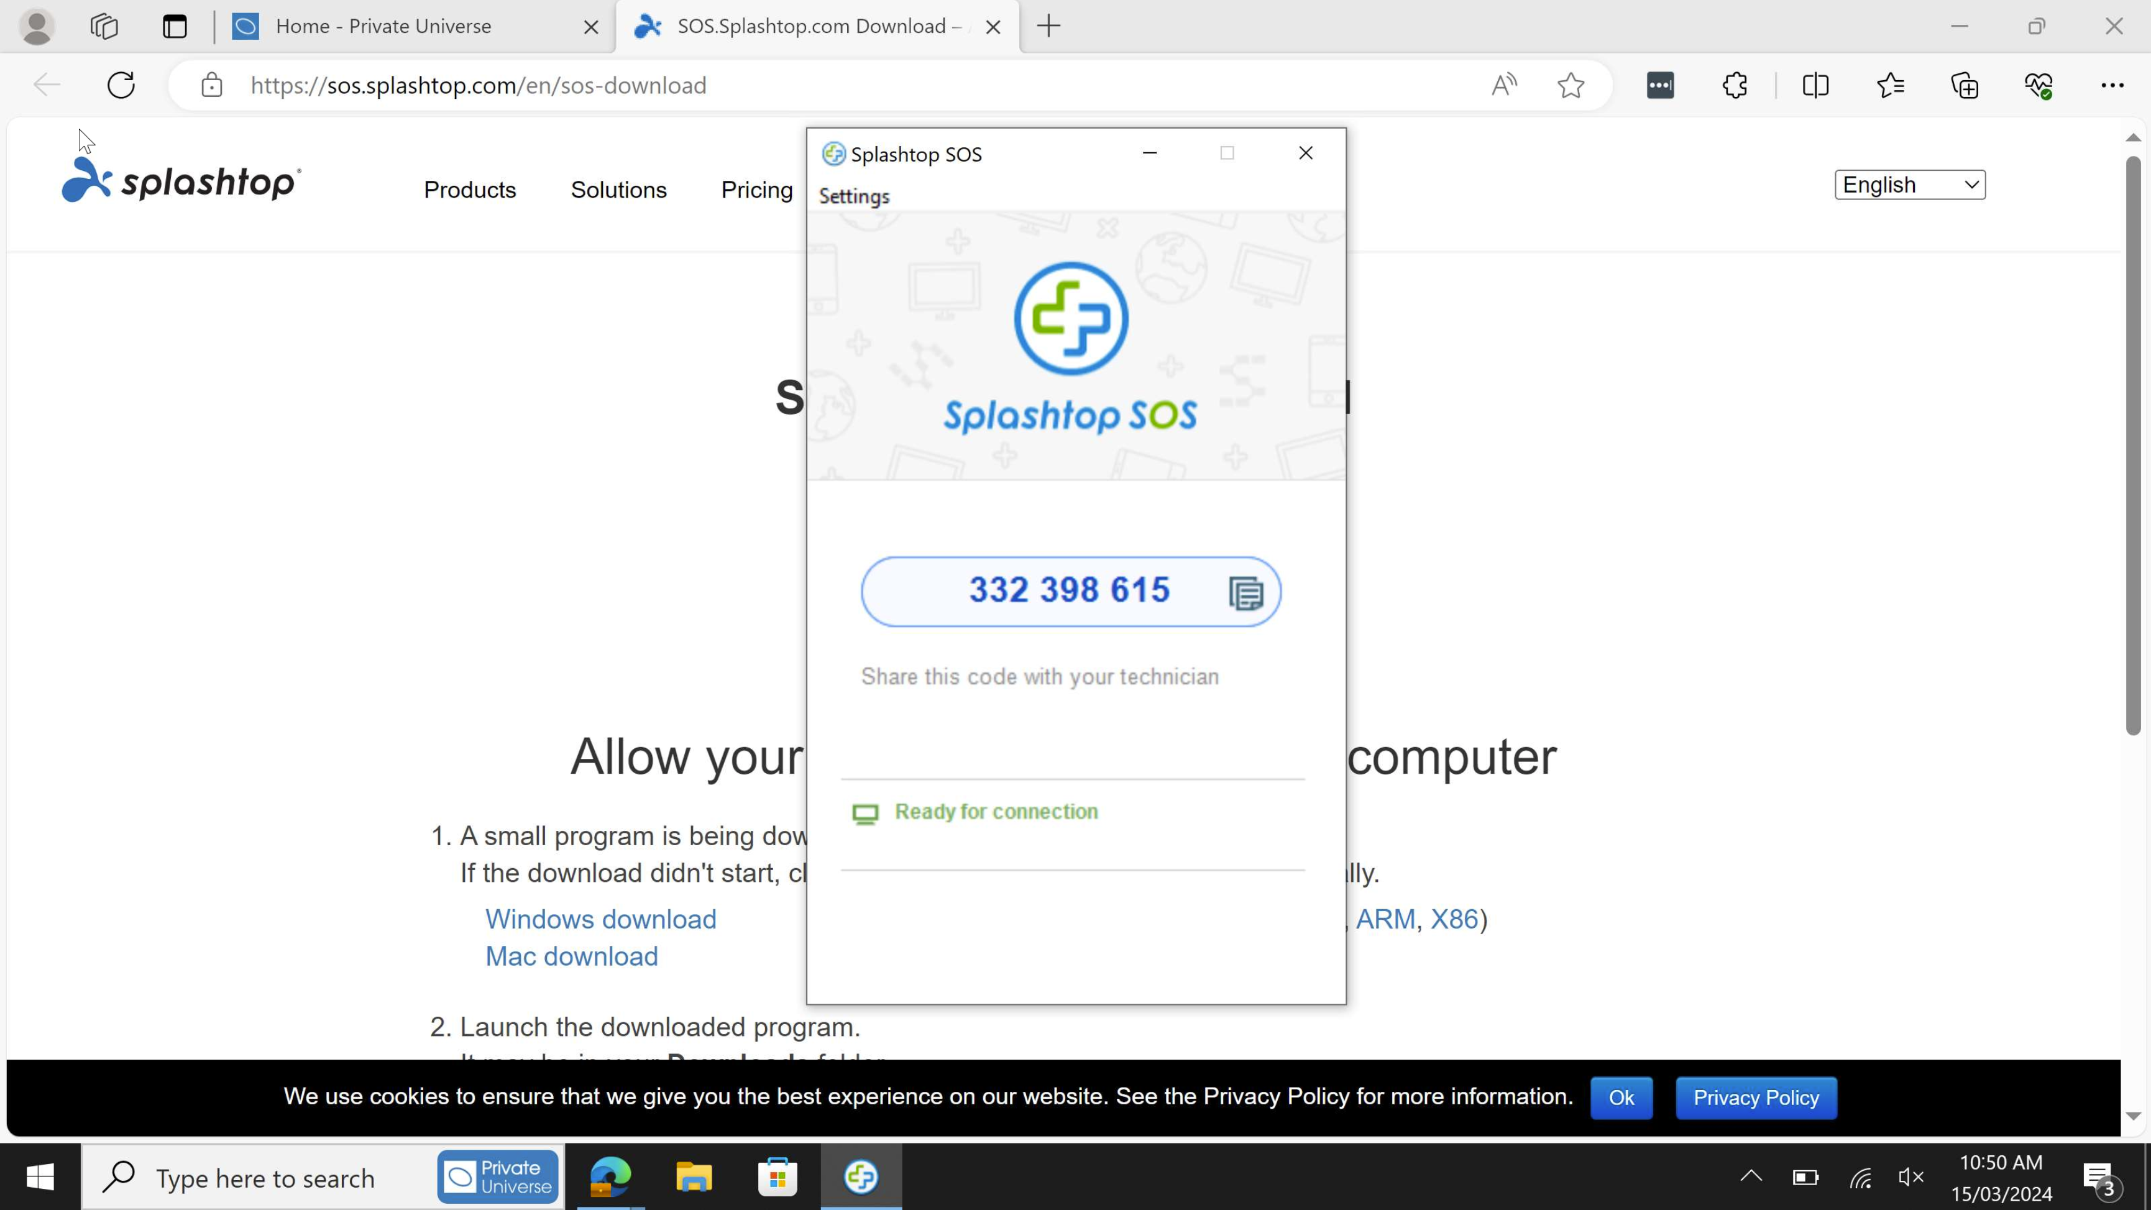Click the Splashtop SOS taskbar icon
The height and width of the screenshot is (1210, 2151).
click(x=860, y=1176)
